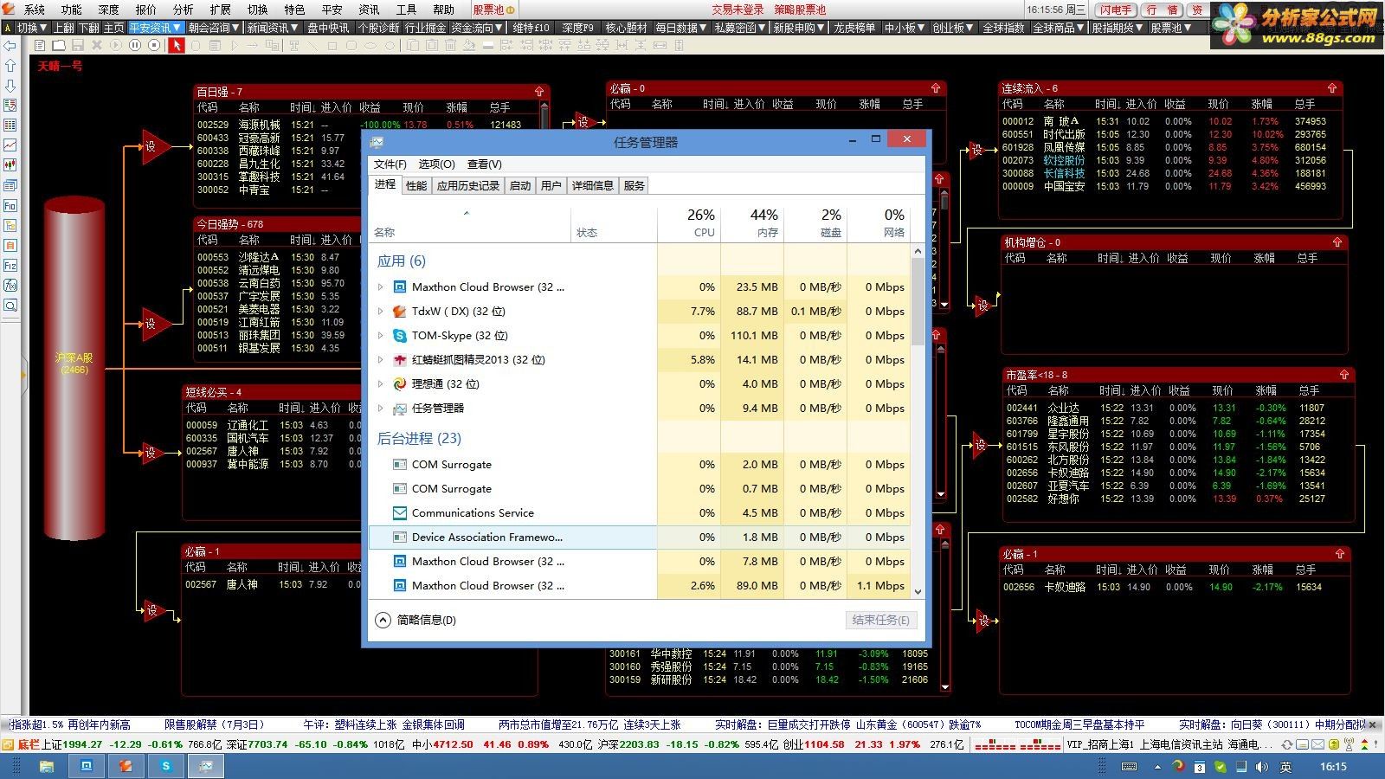Click the refresh icon in the status bar
Image resolution: width=1385 pixels, height=779 pixels.
[1287, 744]
